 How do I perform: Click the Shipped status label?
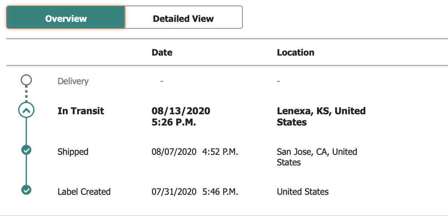[73, 152]
